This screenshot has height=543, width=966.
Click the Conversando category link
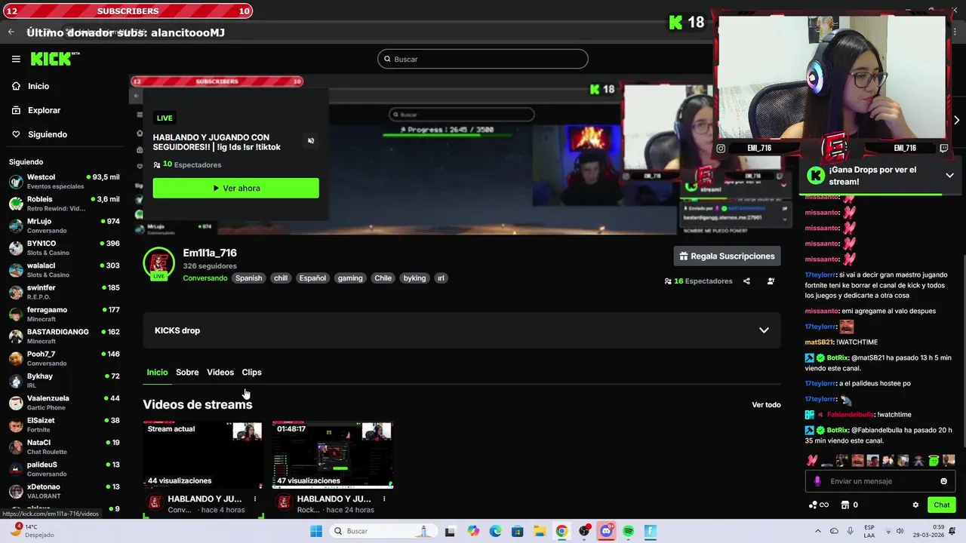tap(205, 278)
